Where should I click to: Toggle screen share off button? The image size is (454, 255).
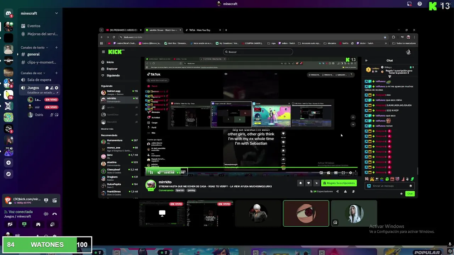pyautogui.click(x=24, y=224)
